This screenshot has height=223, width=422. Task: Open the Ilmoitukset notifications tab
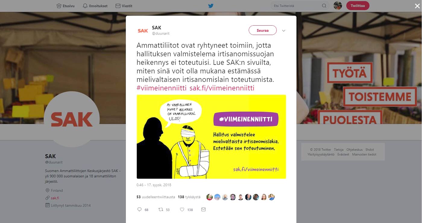tap(95, 6)
